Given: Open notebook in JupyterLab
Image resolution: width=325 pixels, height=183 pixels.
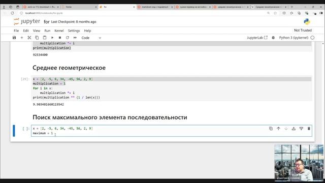Looking at the screenshot, I should [257, 38].
